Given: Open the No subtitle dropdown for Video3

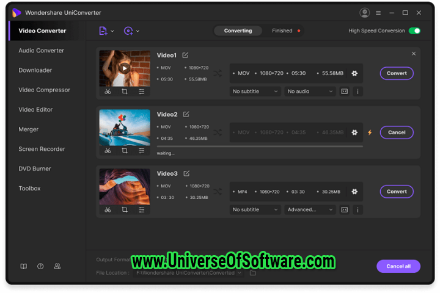Looking at the screenshot, I should point(255,210).
